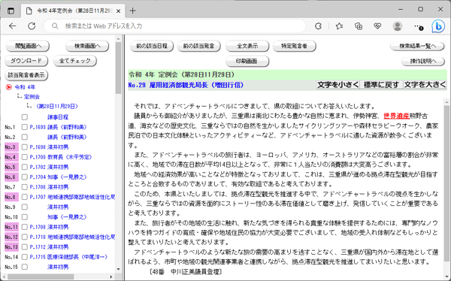Open the 議事日程 link
The width and height of the screenshot is (451, 281).
(x=58, y=117)
